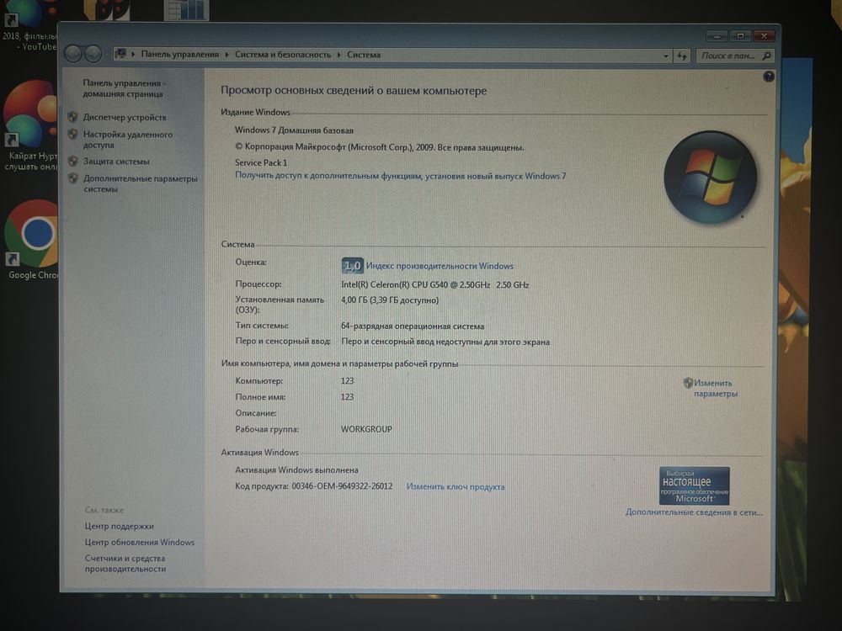Click the computer icon in address bar
The height and width of the screenshot is (631, 842).
click(x=120, y=54)
